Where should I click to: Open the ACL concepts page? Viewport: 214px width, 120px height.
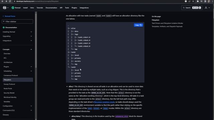5,58
